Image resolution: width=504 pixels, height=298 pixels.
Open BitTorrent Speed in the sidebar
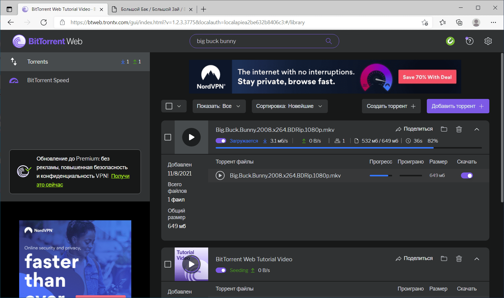(x=75, y=80)
